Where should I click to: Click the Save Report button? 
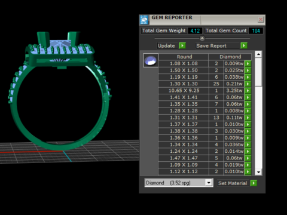tap(217, 46)
